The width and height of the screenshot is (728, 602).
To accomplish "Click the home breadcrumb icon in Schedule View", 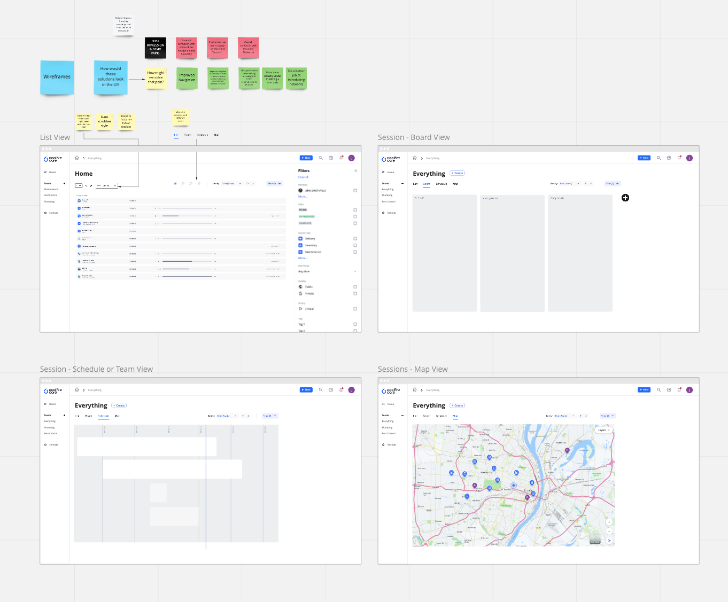I will [x=77, y=390].
